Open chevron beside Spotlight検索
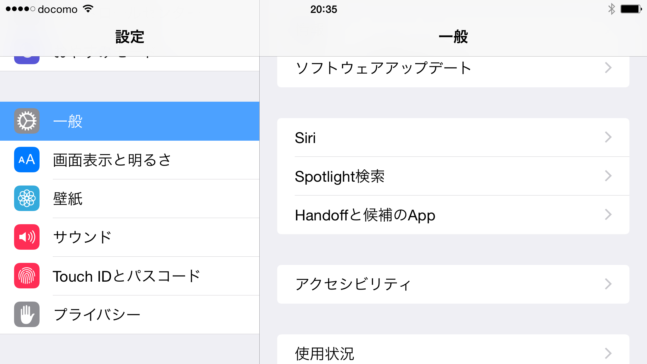Image resolution: width=647 pixels, height=364 pixels. (608, 176)
